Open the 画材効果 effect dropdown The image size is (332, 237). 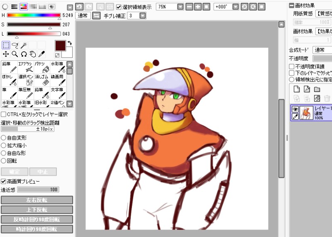coord(324,31)
